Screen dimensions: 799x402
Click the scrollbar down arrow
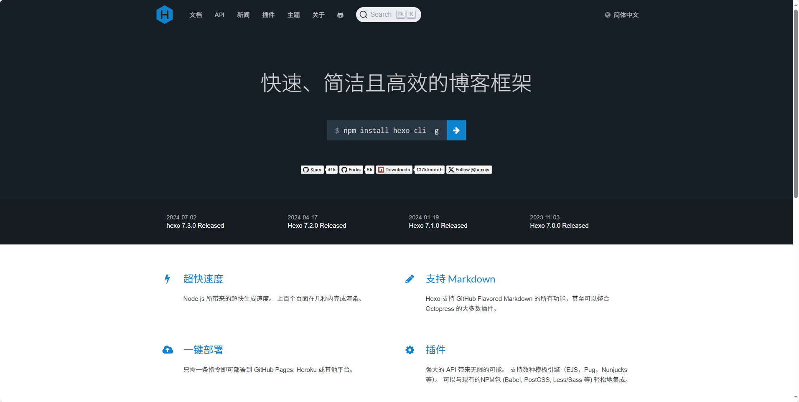click(x=796, y=397)
